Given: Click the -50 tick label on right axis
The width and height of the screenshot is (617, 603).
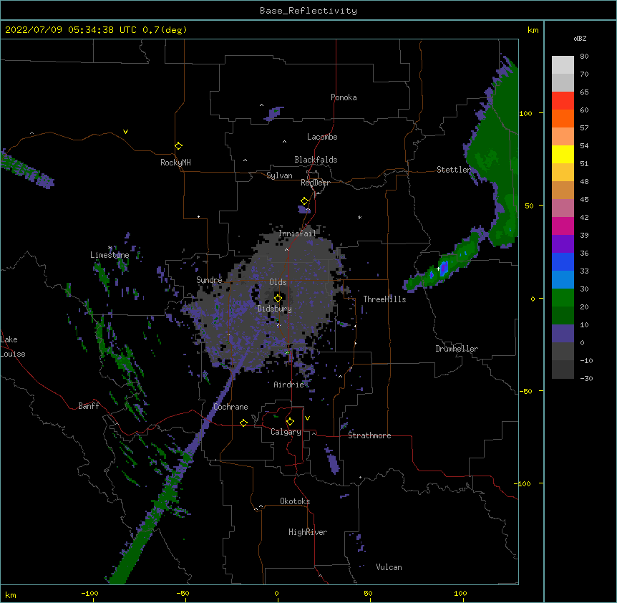Looking at the screenshot, I should coord(525,391).
